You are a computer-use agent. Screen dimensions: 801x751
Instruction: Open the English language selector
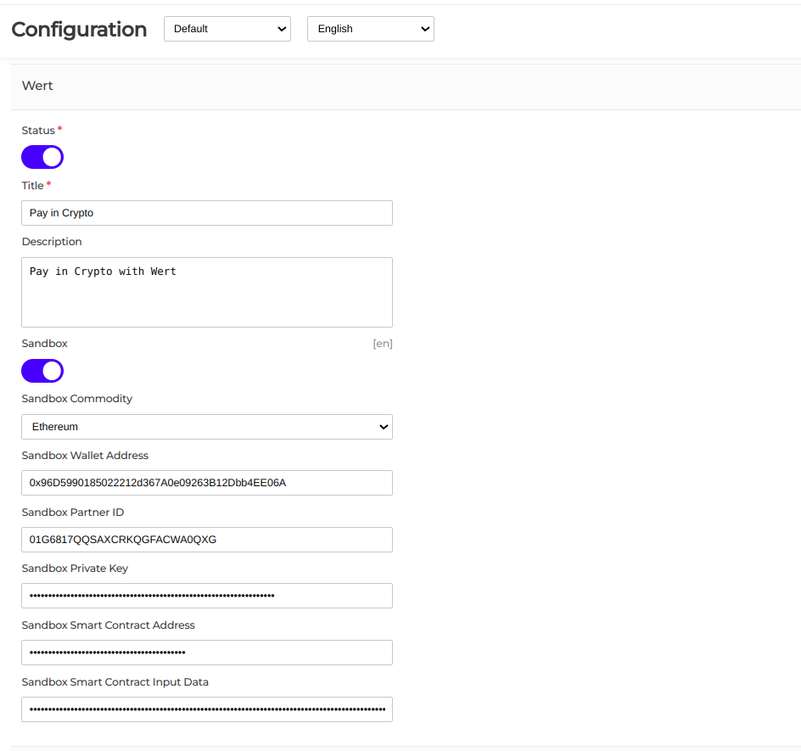370,28
